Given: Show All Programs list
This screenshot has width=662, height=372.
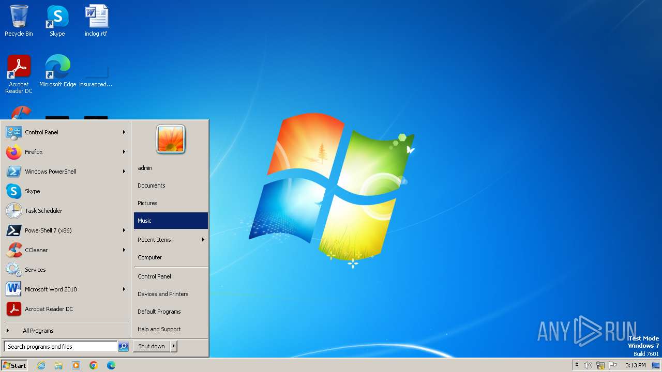Looking at the screenshot, I should point(66,331).
